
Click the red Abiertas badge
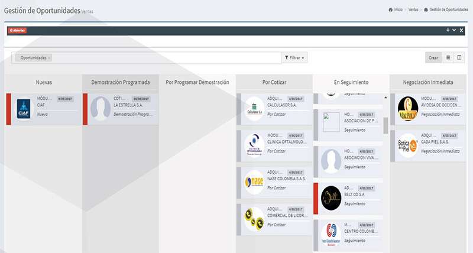tap(18, 30)
